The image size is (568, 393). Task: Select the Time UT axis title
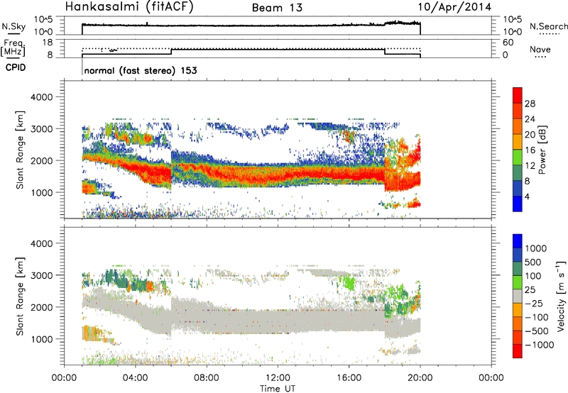coord(278,389)
